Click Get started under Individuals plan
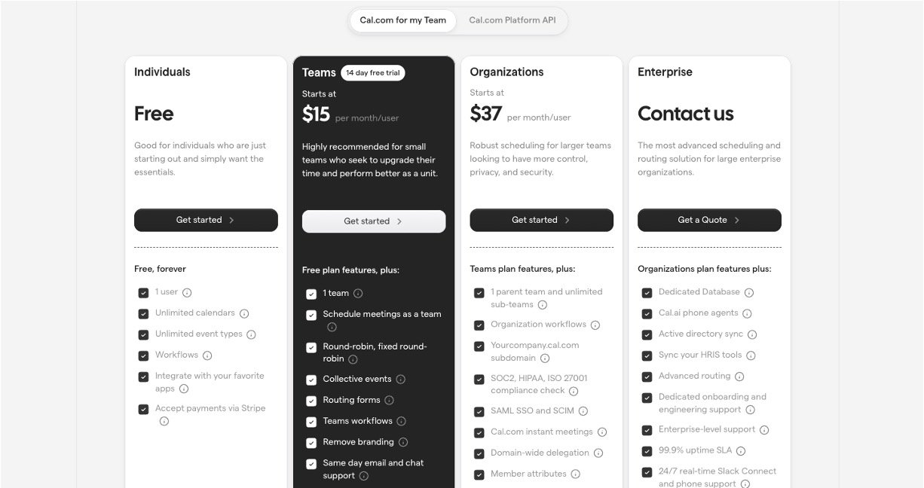Image resolution: width=924 pixels, height=488 pixels. 206,220
